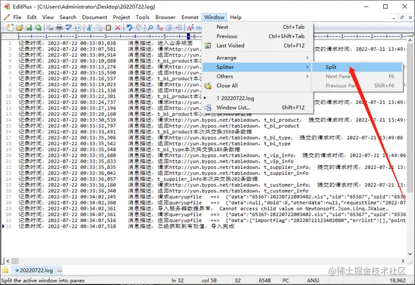Open the Search menu
The height and width of the screenshot is (285, 415).
coord(68,17)
